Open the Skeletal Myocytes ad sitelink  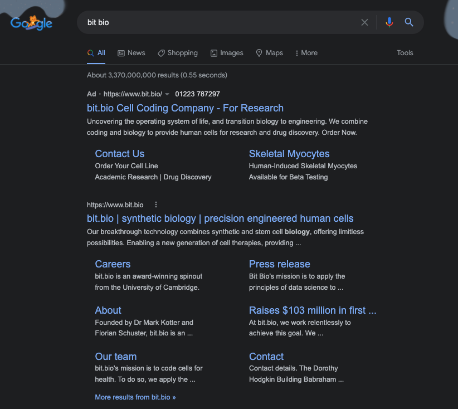click(x=289, y=154)
